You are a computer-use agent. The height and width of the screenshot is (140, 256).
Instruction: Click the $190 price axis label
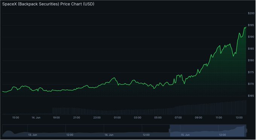tap(251, 37)
